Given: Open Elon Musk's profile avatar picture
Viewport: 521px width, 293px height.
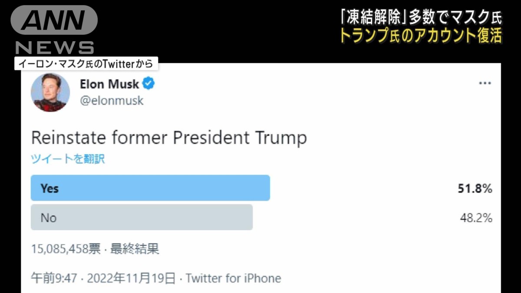Looking at the screenshot, I should pos(50,92).
